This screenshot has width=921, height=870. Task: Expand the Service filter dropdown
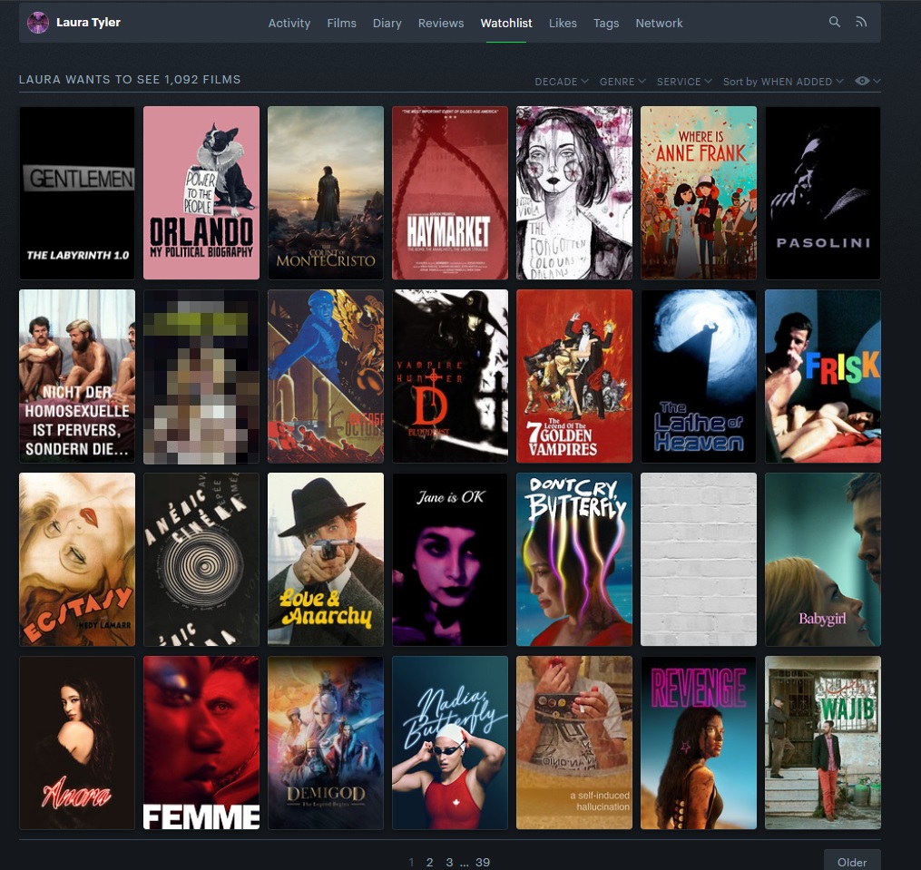coord(683,82)
